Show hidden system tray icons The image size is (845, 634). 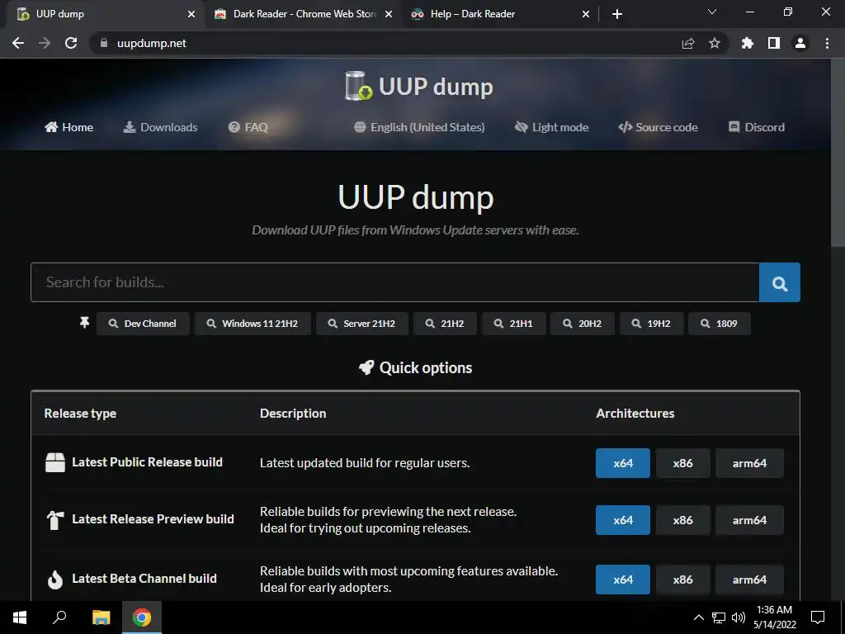point(698,617)
